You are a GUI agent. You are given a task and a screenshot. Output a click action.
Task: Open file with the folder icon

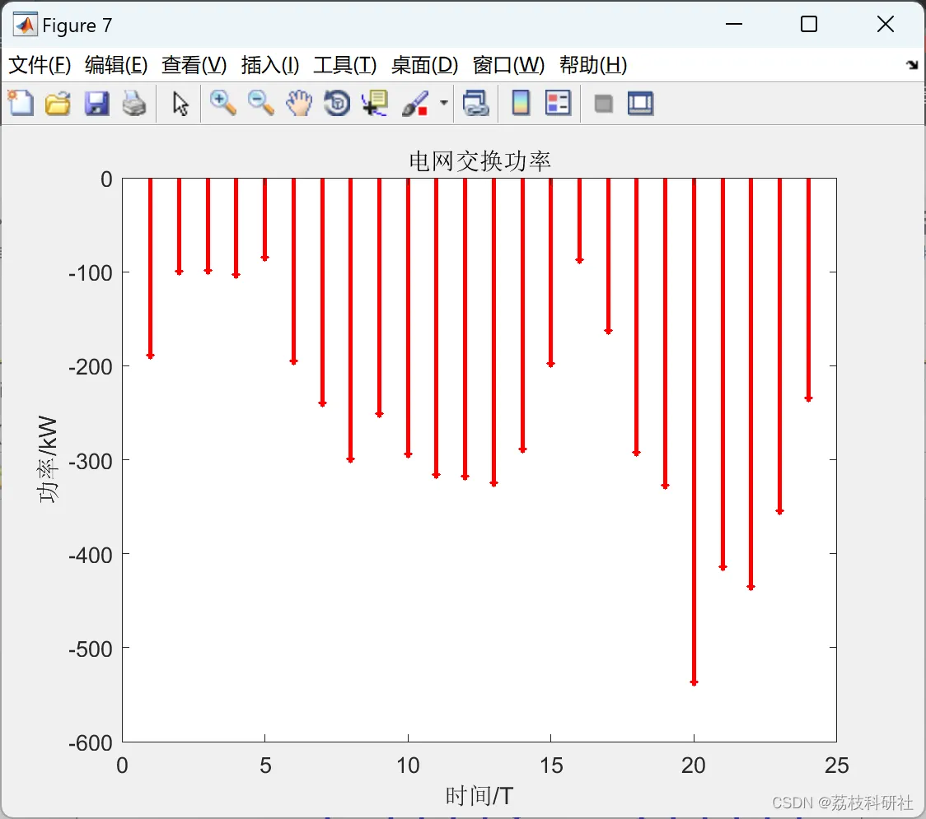(x=58, y=103)
